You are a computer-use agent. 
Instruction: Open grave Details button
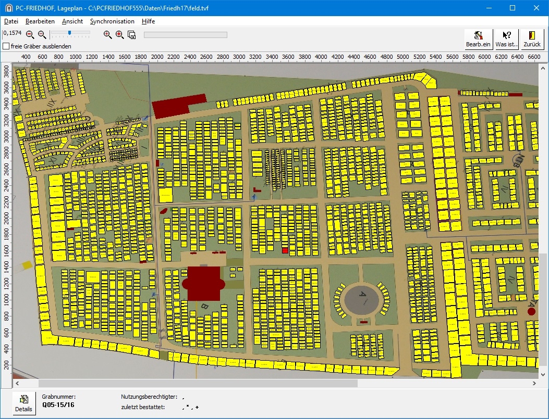(23, 403)
